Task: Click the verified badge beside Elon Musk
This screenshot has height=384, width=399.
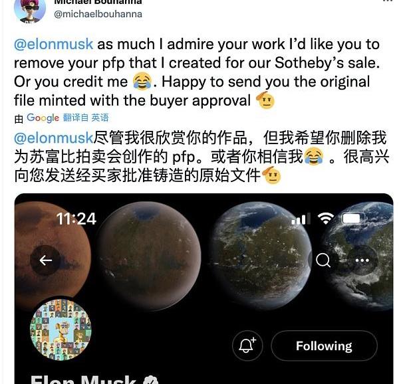Action: [150, 381]
